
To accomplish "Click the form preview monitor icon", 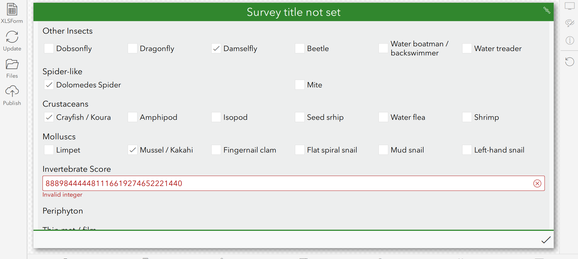I will coord(569,6).
